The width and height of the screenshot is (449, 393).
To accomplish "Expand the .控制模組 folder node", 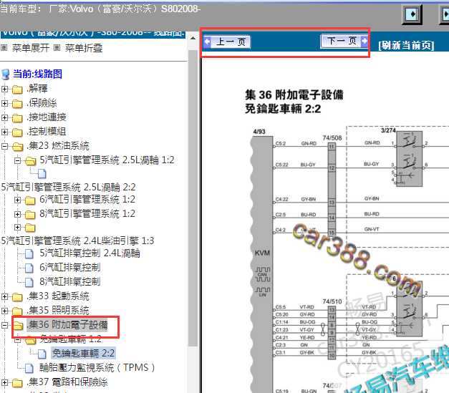I will [x=4, y=132].
